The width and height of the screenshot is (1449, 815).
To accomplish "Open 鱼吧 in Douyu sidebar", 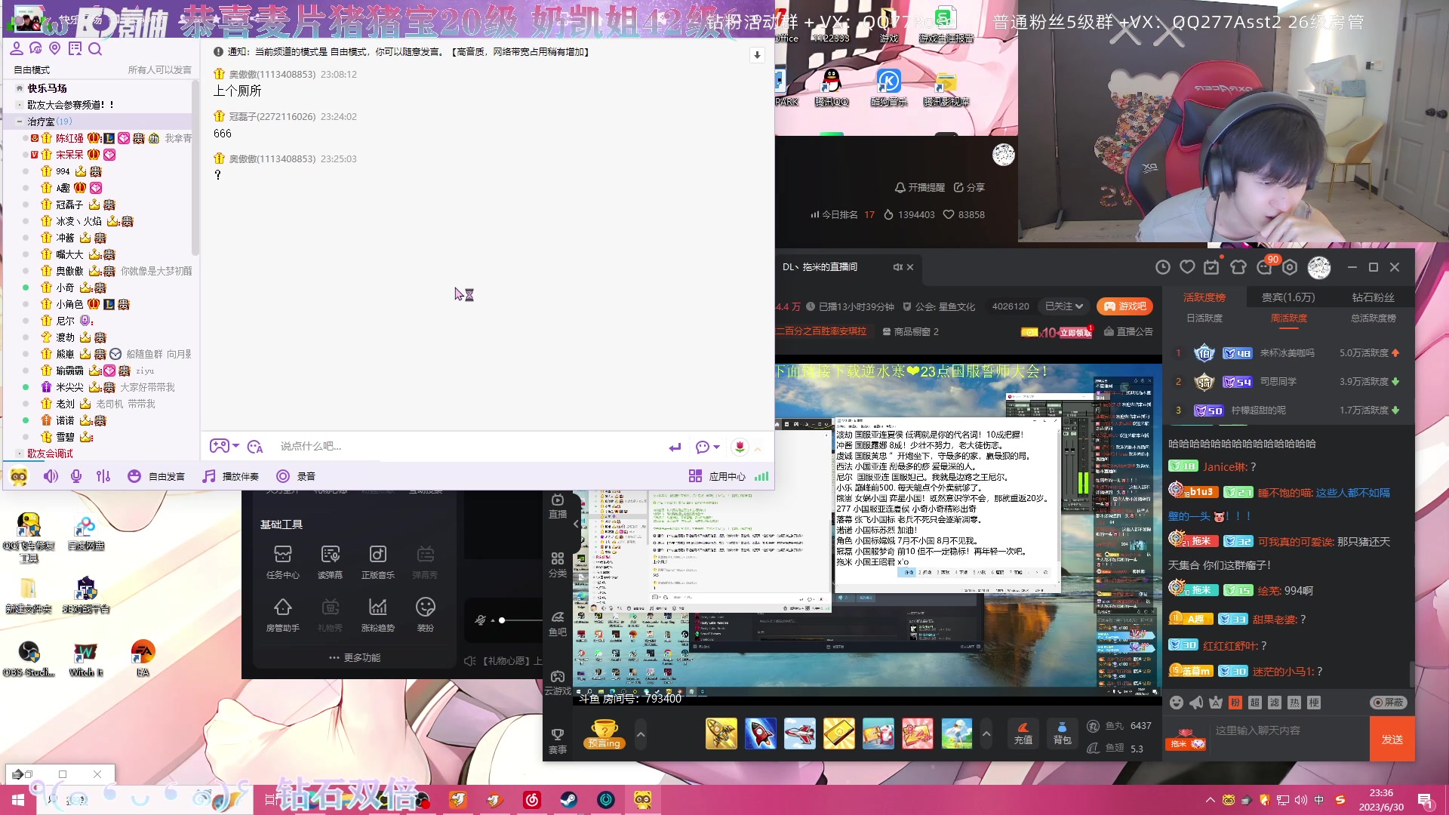I will tap(558, 623).
